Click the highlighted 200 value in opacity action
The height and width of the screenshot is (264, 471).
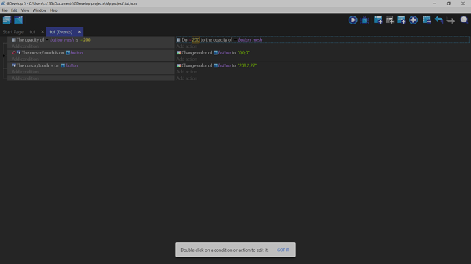pyautogui.click(x=195, y=40)
